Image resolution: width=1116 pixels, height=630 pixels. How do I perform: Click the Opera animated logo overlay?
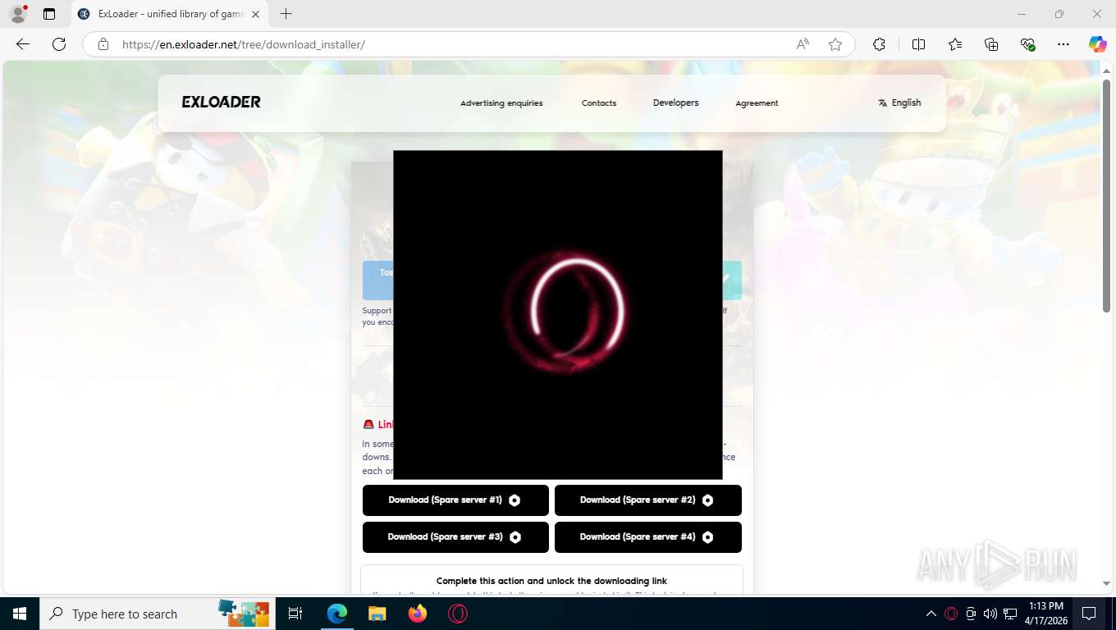point(558,315)
